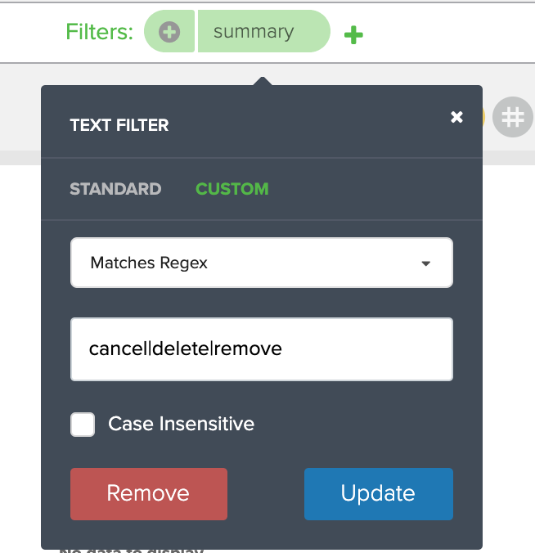Click the dropdown caret arrow beside Matches Regex
The height and width of the screenshot is (553, 535).
tap(426, 263)
